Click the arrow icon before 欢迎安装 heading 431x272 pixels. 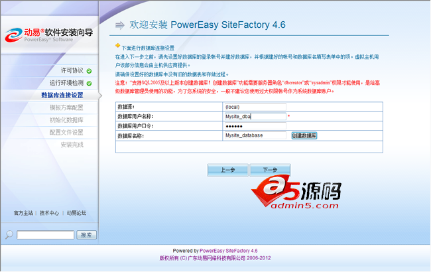(x=120, y=25)
